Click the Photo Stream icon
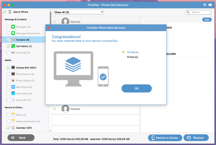Image resolution: width=216 pixels, height=145 pixels. [13, 74]
